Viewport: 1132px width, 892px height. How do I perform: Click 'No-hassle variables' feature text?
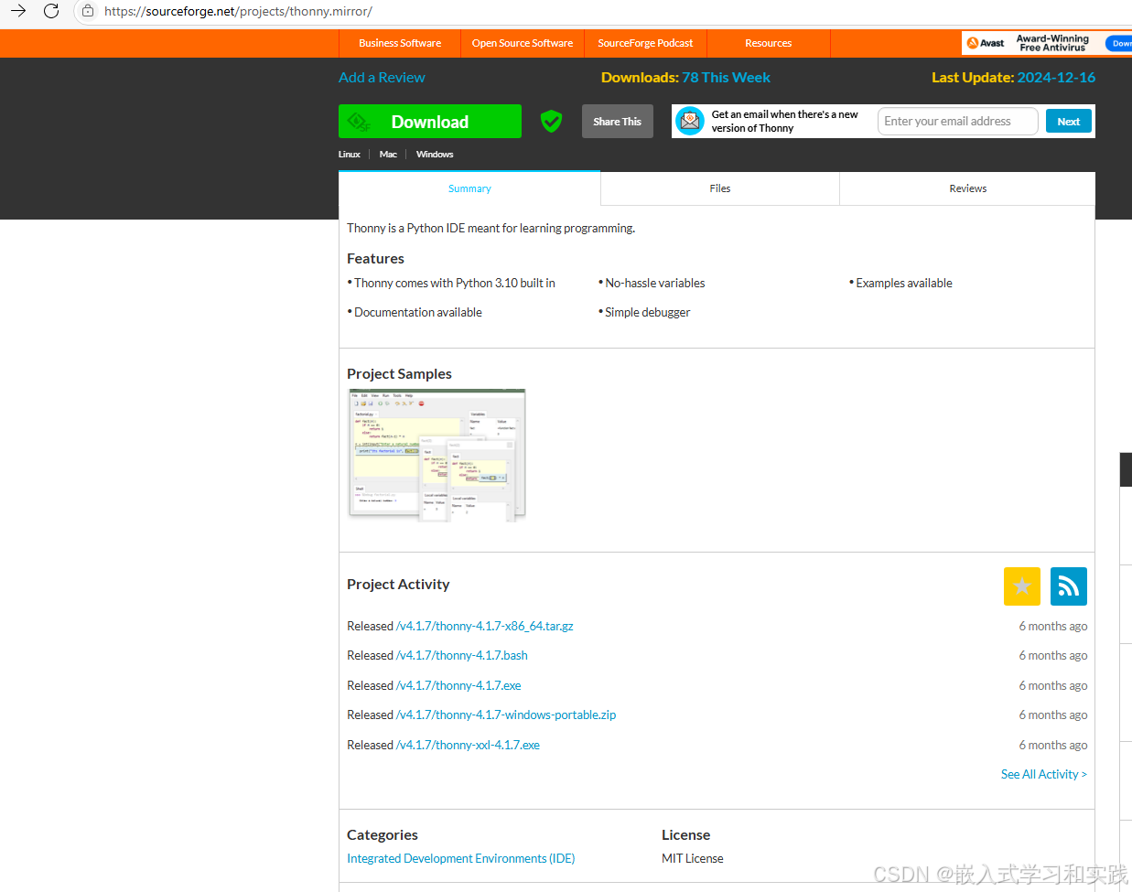[x=655, y=284]
